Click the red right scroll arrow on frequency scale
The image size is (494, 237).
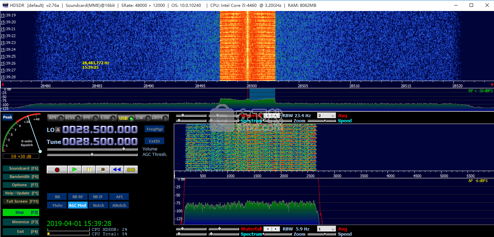[x=492, y=84]
